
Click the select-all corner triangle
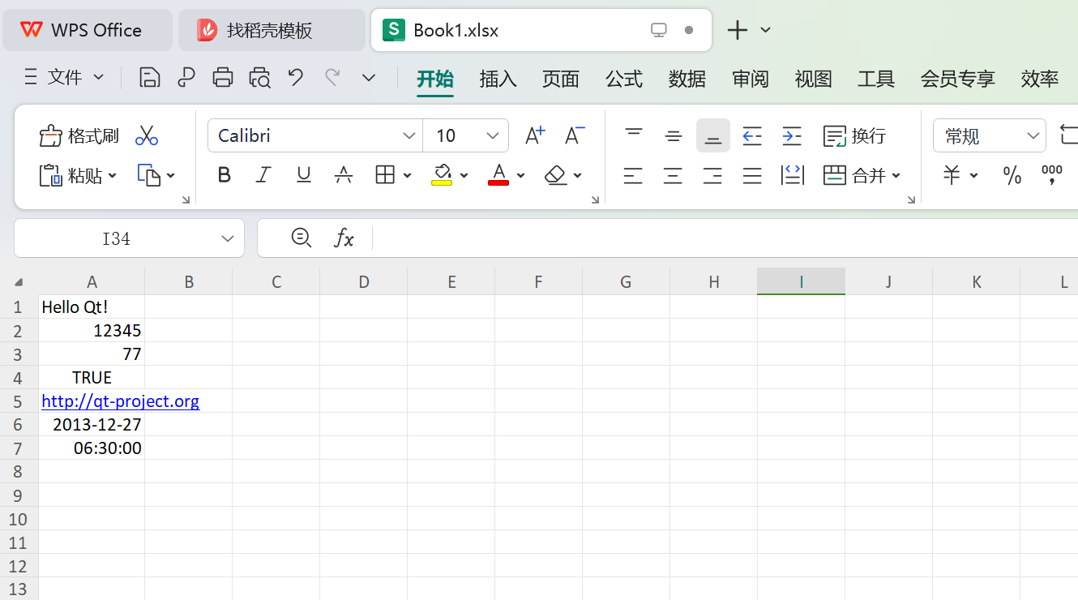(x=19, y=282)
